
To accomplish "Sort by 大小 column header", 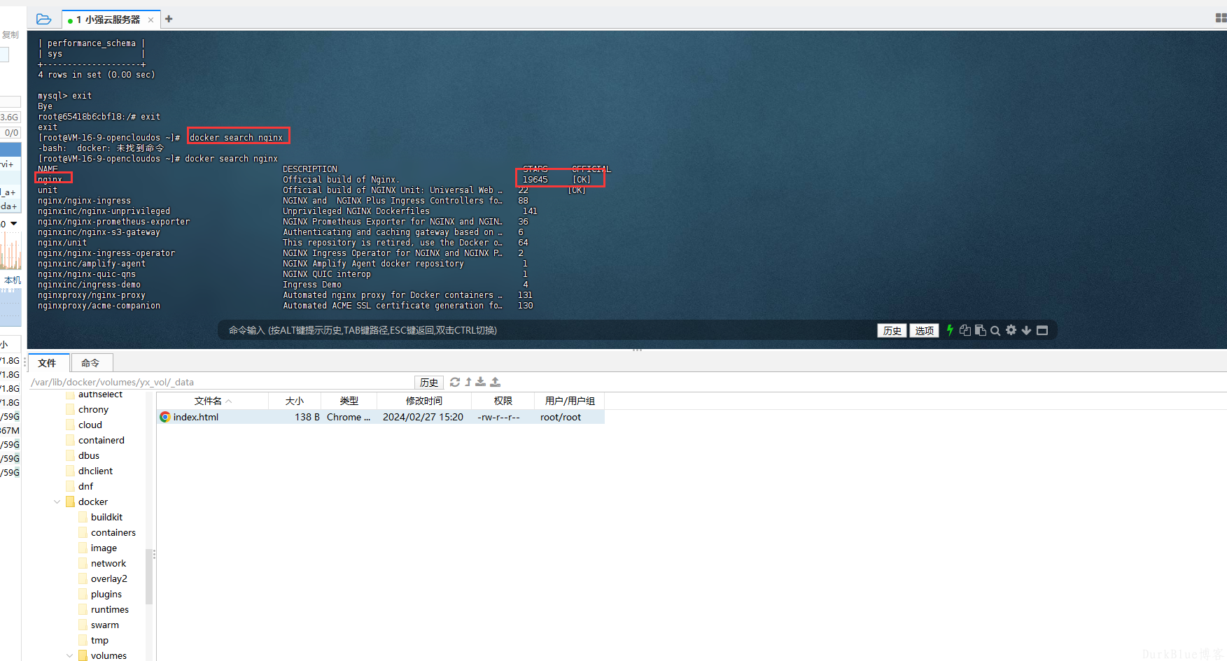I will pos(295,401).
